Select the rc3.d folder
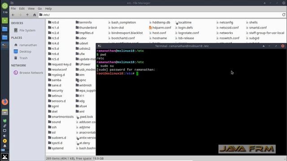287x161 pixels. point(53,38)
